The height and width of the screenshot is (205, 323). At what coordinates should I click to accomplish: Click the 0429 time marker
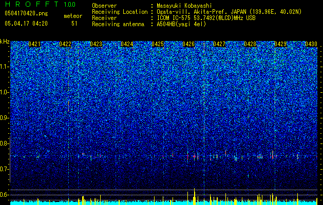click(x=280, y=44)
